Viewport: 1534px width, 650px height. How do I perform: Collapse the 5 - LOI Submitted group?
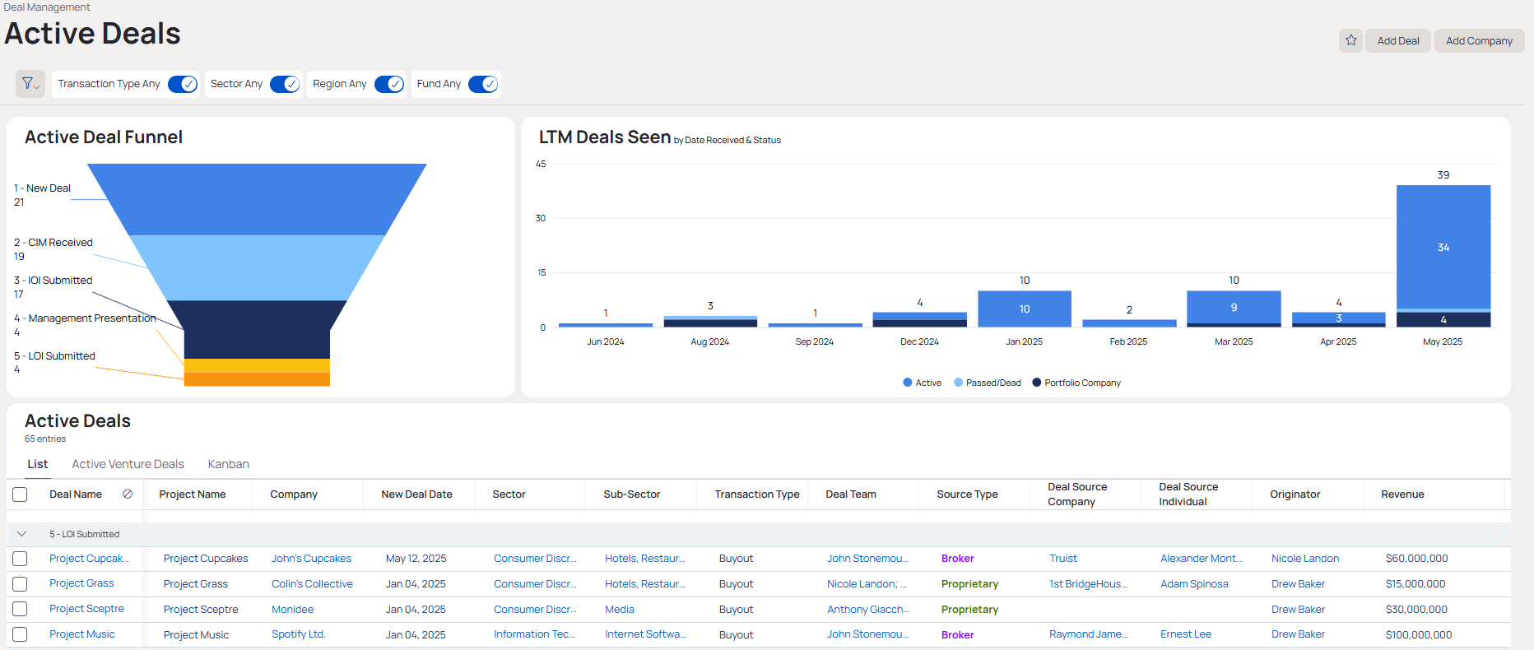tap(22, 534)
